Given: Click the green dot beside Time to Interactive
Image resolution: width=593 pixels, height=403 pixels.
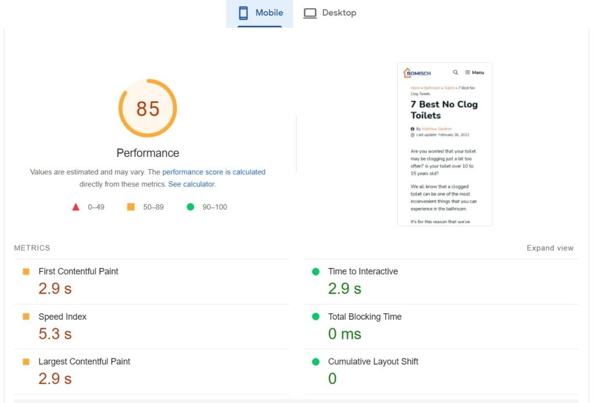Looking at the screenshot, I should [316, 272].
